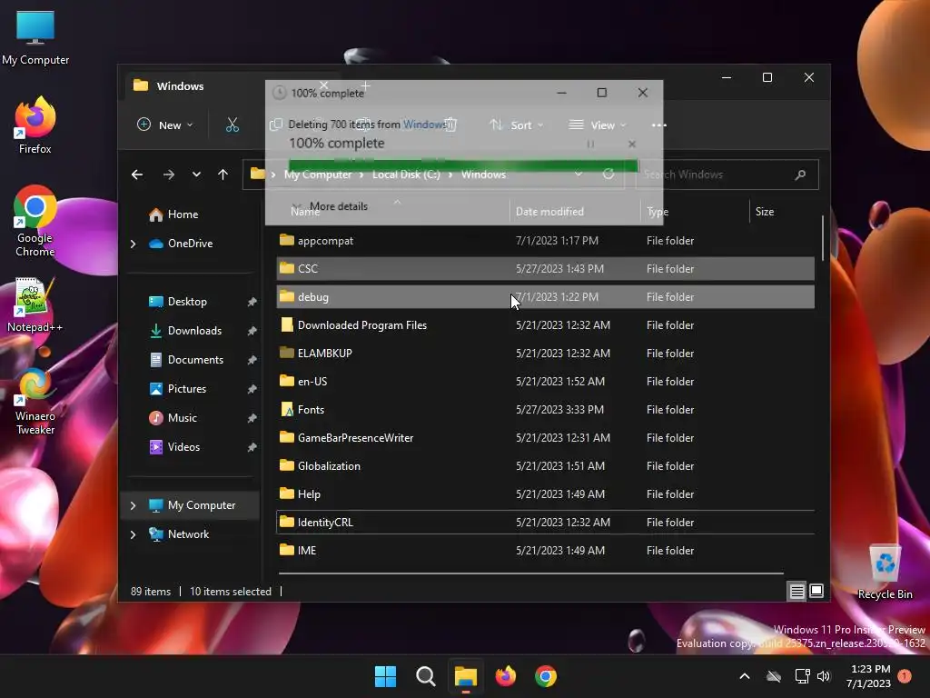Open the Sort dropdown menu
Screen dimensions: 930x698
point(516,125)
